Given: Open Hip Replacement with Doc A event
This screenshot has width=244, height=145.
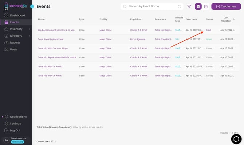Looking at the screenshot, I should pos(56,30).
